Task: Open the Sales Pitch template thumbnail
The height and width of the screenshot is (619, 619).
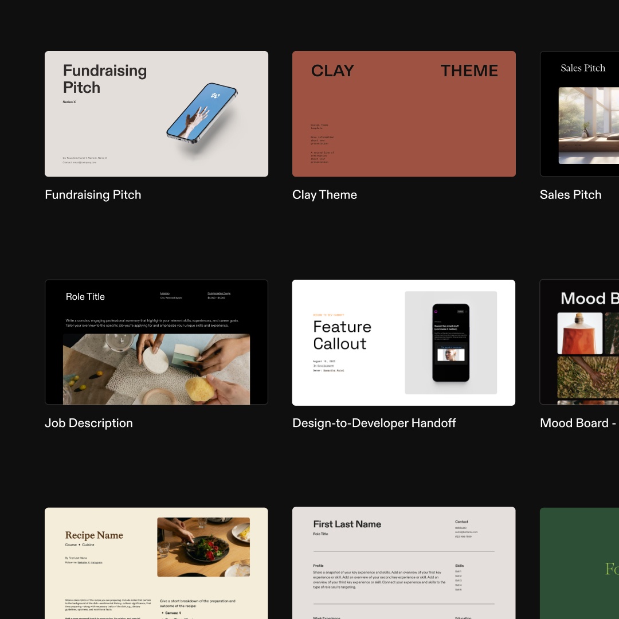Action: (x=579, y=113)
